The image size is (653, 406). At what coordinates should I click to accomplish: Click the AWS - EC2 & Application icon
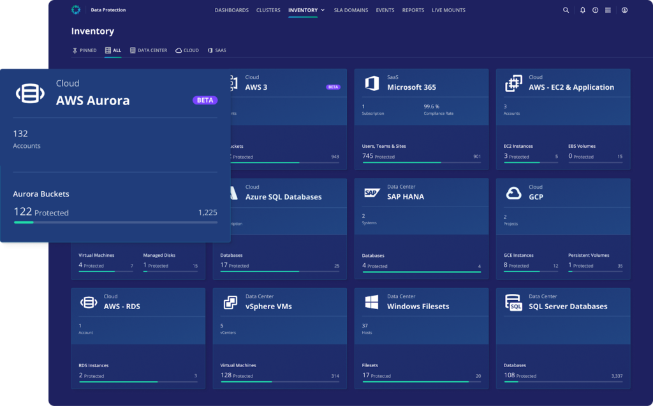tap(514, 83)
